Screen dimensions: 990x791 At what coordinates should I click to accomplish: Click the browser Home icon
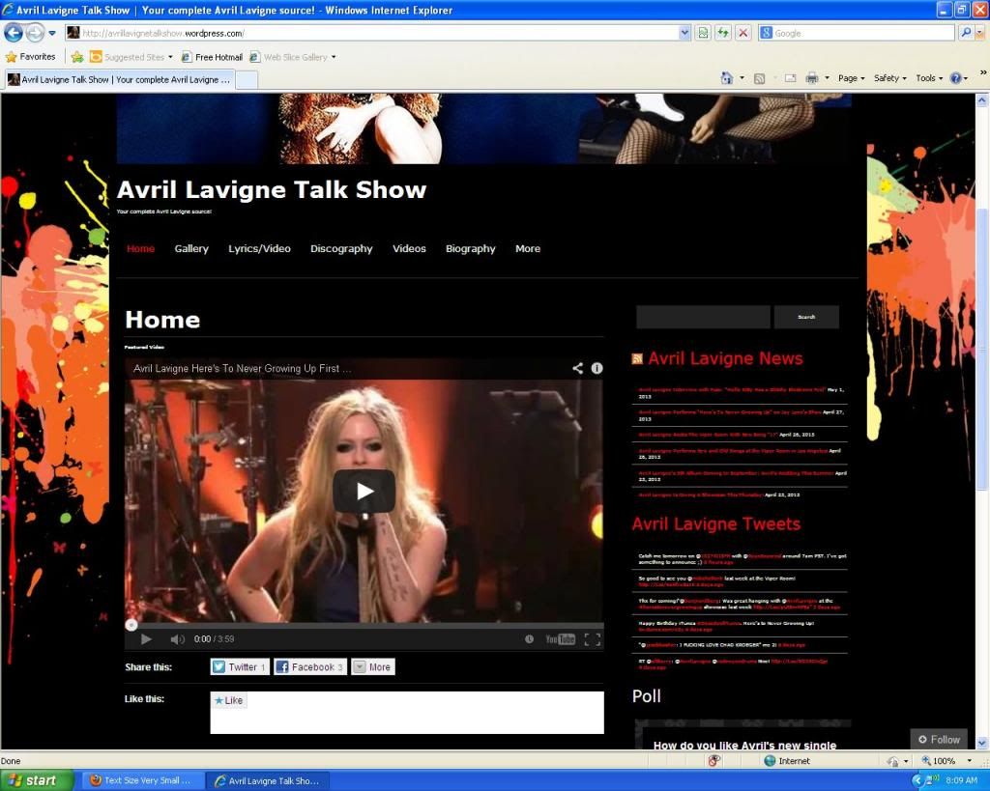pos(727,78)
